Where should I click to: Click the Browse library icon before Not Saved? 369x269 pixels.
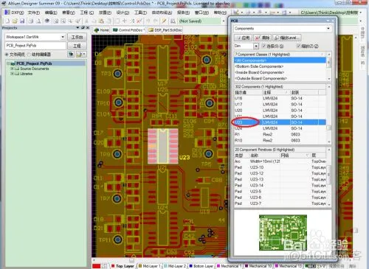173,21
